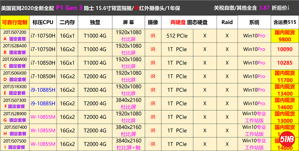This screenshot has height=151, width=299.
Task: Select model number 20TJS06X00
Action: coord(15,73)
